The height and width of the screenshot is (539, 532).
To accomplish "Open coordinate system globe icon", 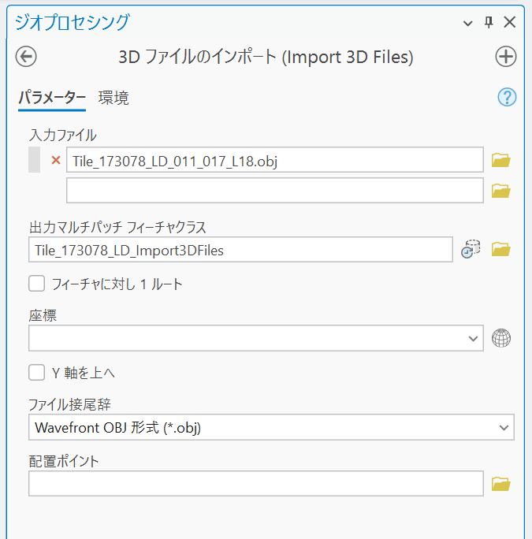I will click(501, 338).
